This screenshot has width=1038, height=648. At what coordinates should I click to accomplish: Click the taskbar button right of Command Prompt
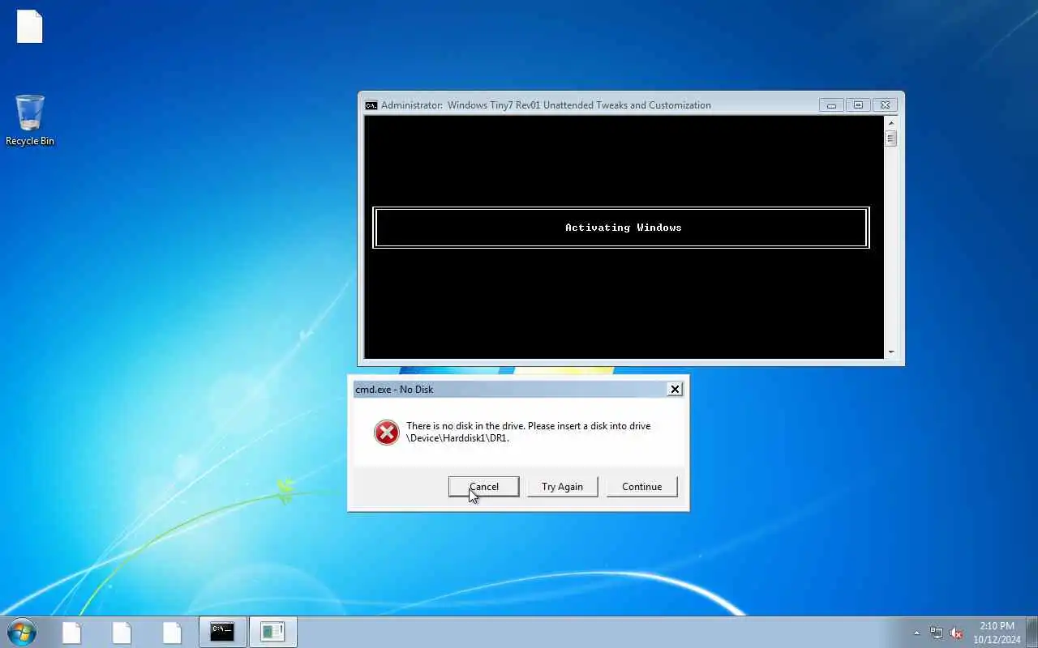(272, 632)
